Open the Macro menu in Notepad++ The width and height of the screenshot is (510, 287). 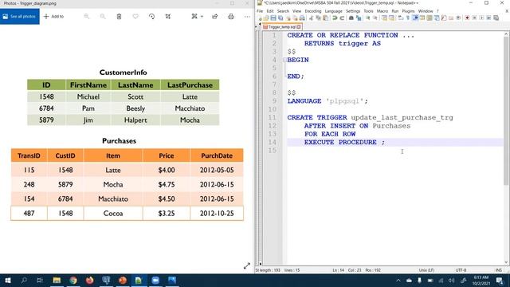tap(382, 11)
